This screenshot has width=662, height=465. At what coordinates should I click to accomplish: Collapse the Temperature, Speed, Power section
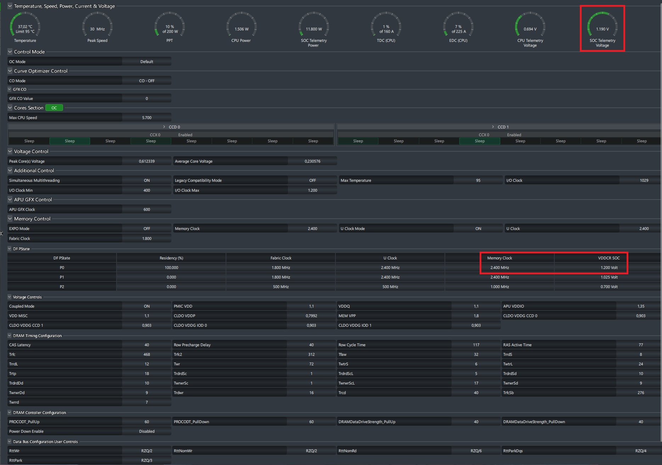click(10, 6)
